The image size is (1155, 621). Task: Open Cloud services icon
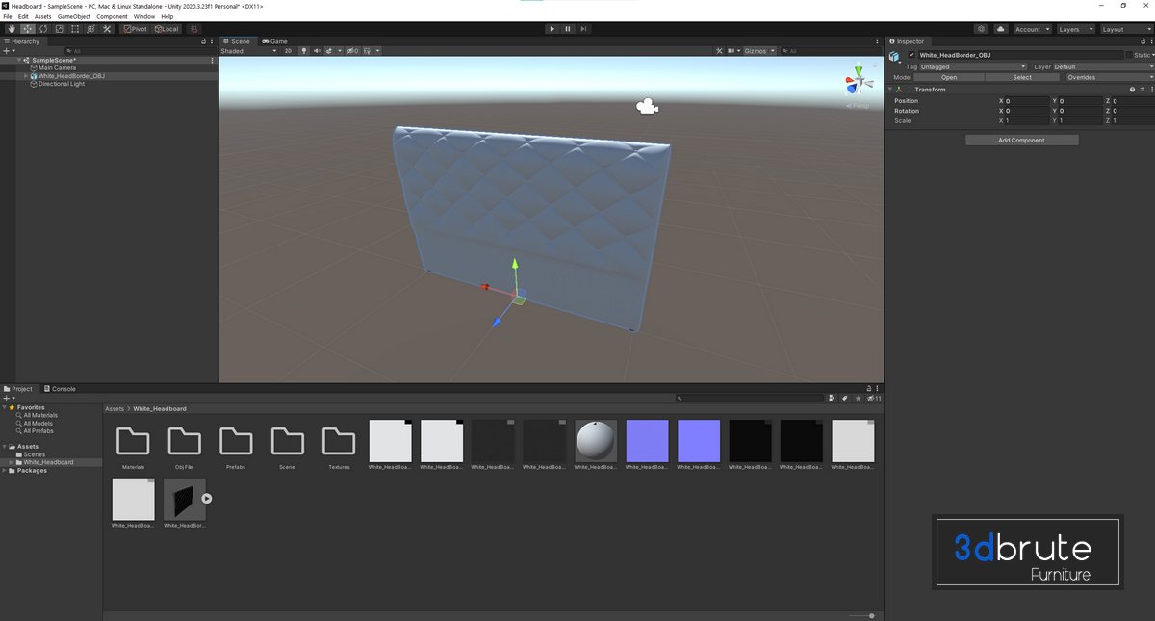[1001, 29]
